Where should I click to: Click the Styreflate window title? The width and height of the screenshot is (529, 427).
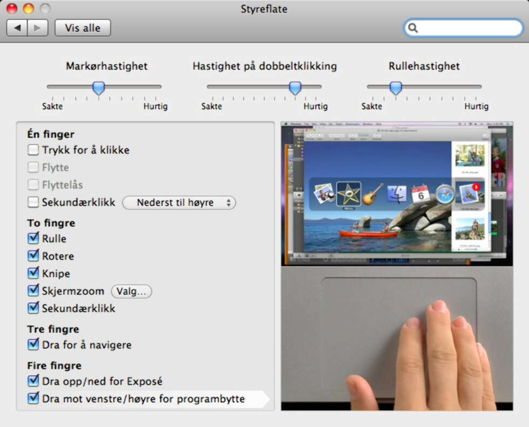point(264,9)
